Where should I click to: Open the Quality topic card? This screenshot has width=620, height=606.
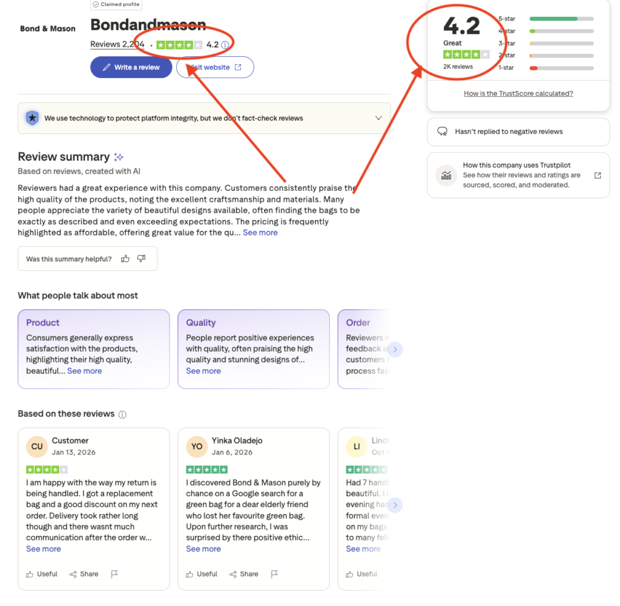[x=254, y=349]
